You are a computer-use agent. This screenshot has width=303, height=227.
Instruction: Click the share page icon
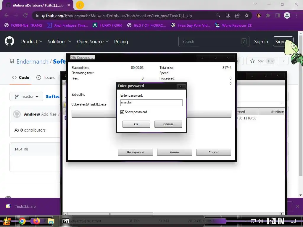[237, 15]
